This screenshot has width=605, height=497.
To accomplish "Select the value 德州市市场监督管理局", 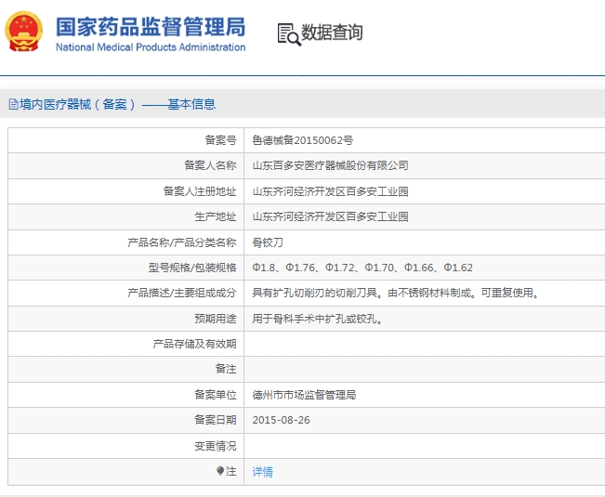I will pyautogui.click(x=304, y=395).
